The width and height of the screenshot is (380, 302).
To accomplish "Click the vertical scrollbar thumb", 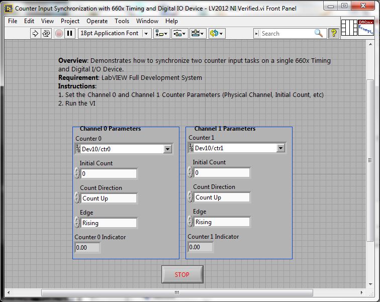I will point(370,160).
